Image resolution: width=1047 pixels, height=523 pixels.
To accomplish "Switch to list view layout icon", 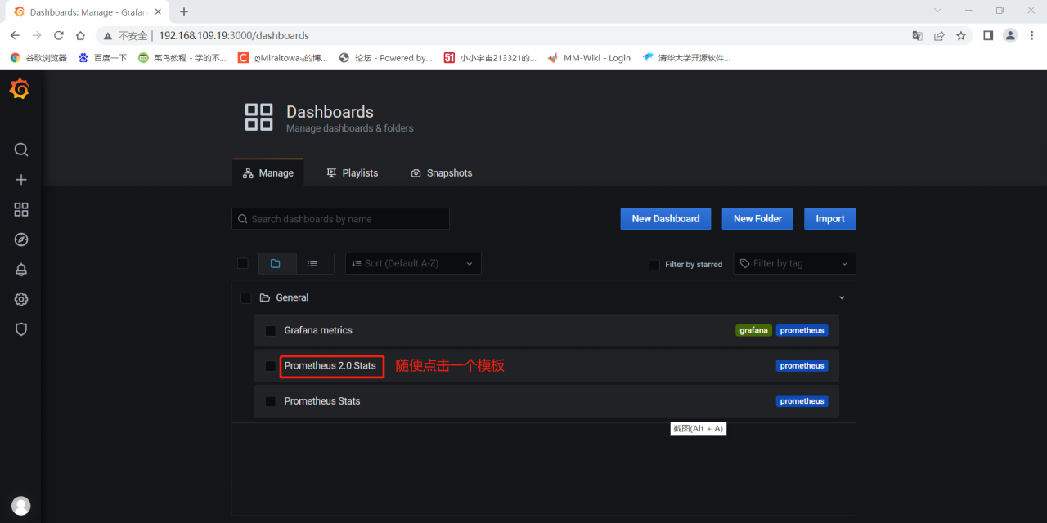I will (313, 263).
